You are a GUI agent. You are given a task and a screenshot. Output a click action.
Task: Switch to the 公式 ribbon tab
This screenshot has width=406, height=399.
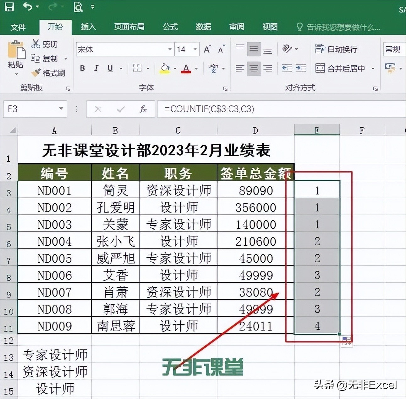point(170,27)
